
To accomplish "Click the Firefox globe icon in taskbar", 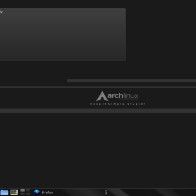I will point(37,192).
